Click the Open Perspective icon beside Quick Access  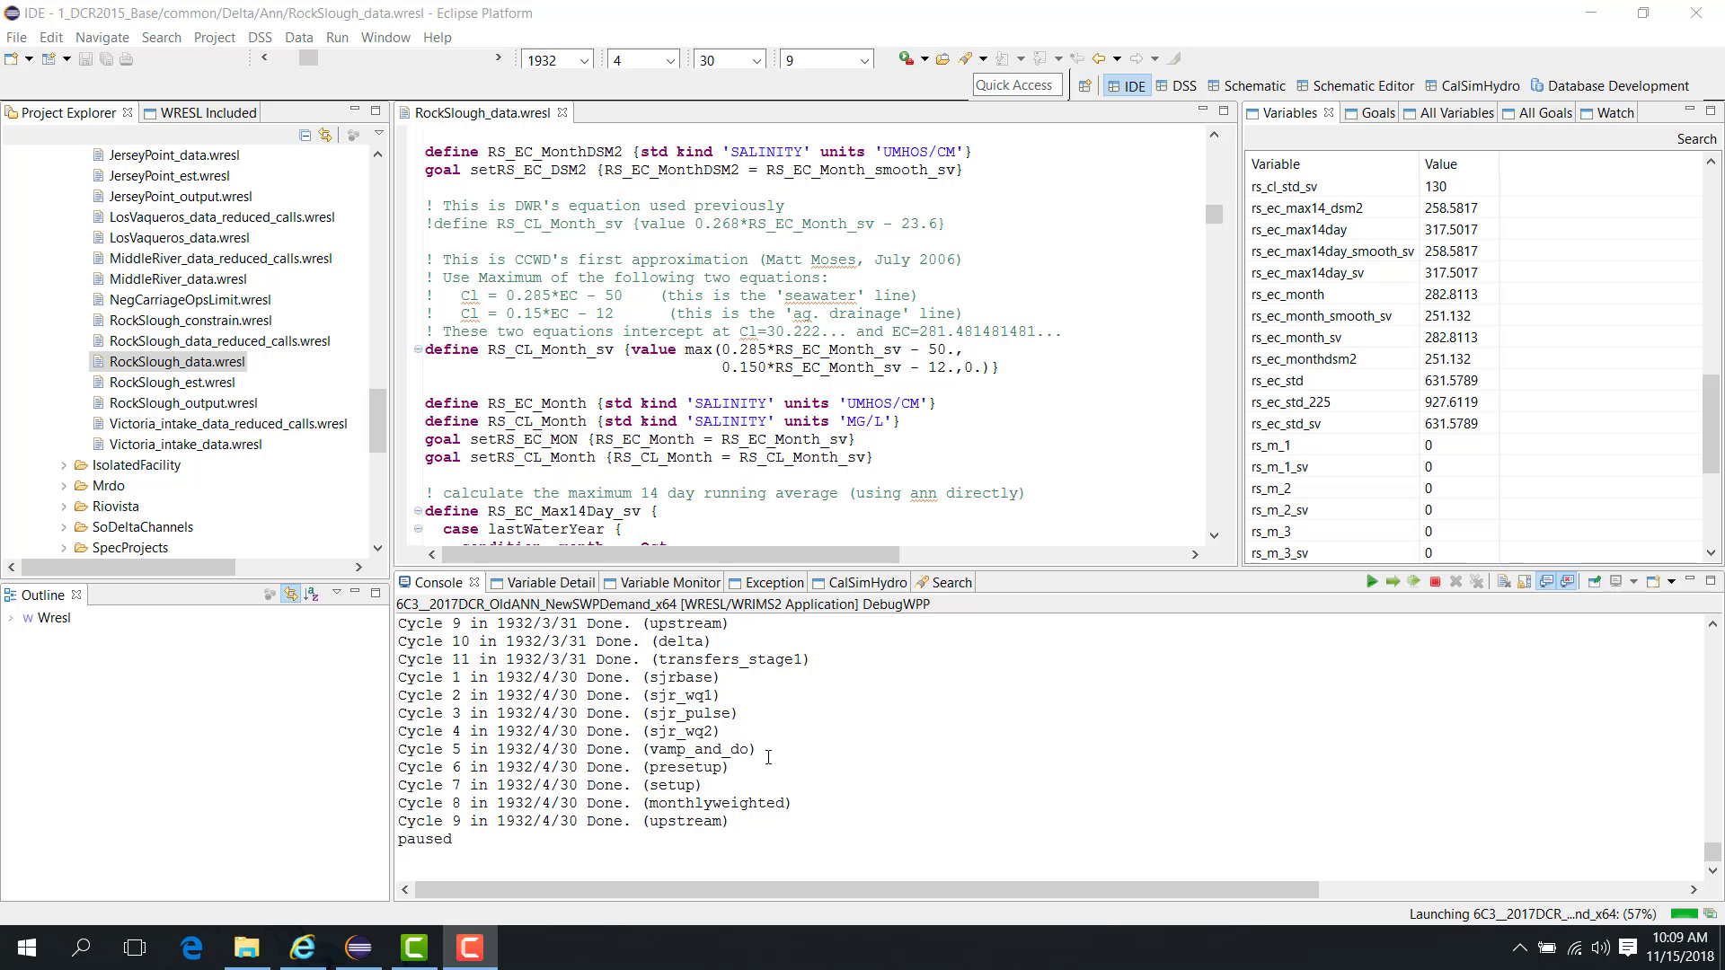[x=1085, y=86]
